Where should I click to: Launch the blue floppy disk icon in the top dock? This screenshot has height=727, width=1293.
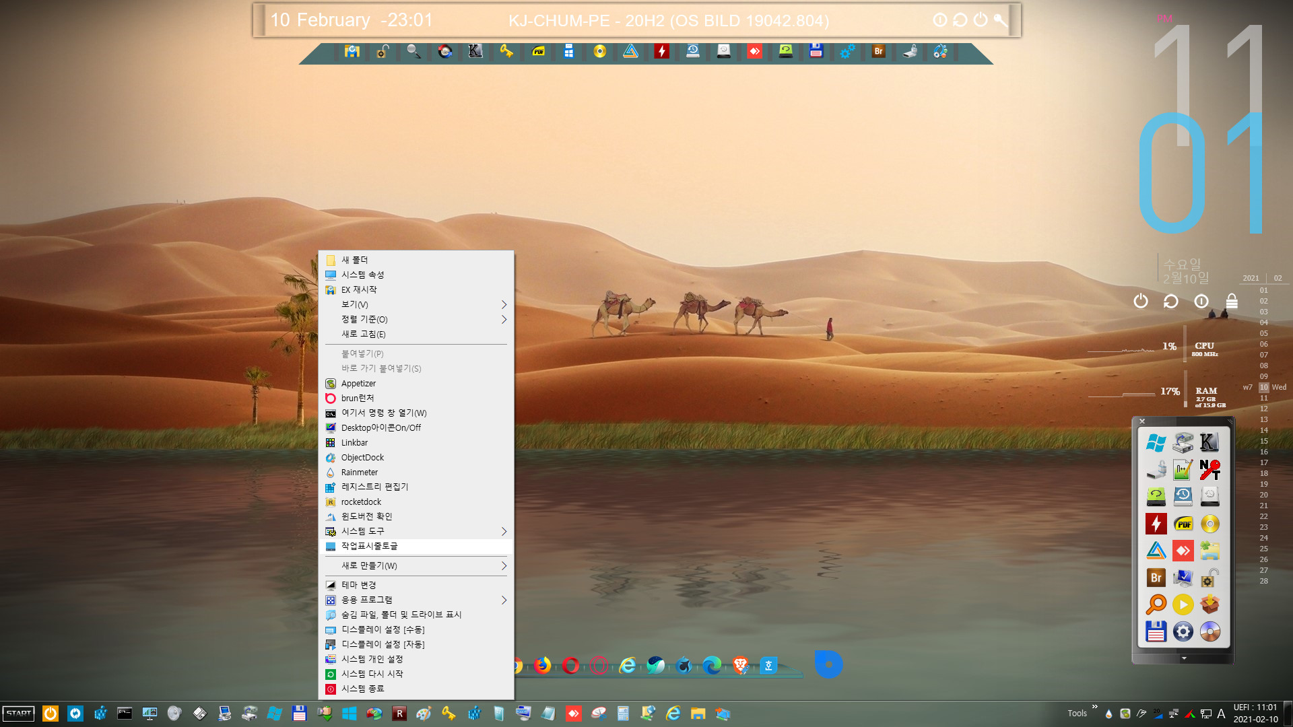coord(816,51)
